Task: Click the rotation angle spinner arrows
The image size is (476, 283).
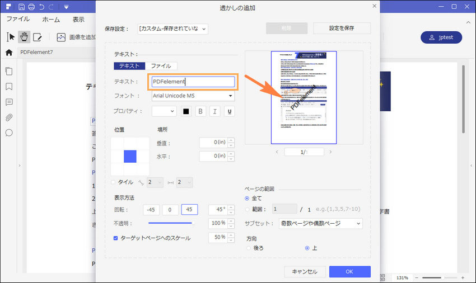Action: 231,210
